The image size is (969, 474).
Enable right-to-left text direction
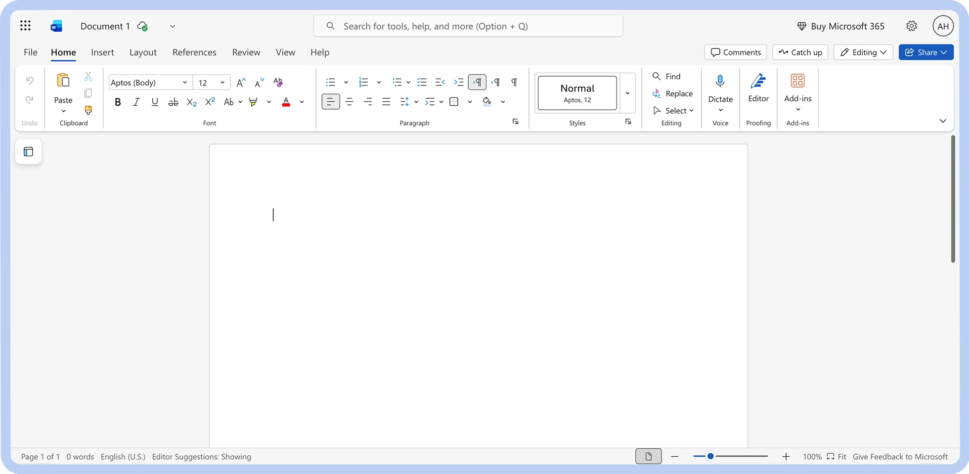click(477, 82)
